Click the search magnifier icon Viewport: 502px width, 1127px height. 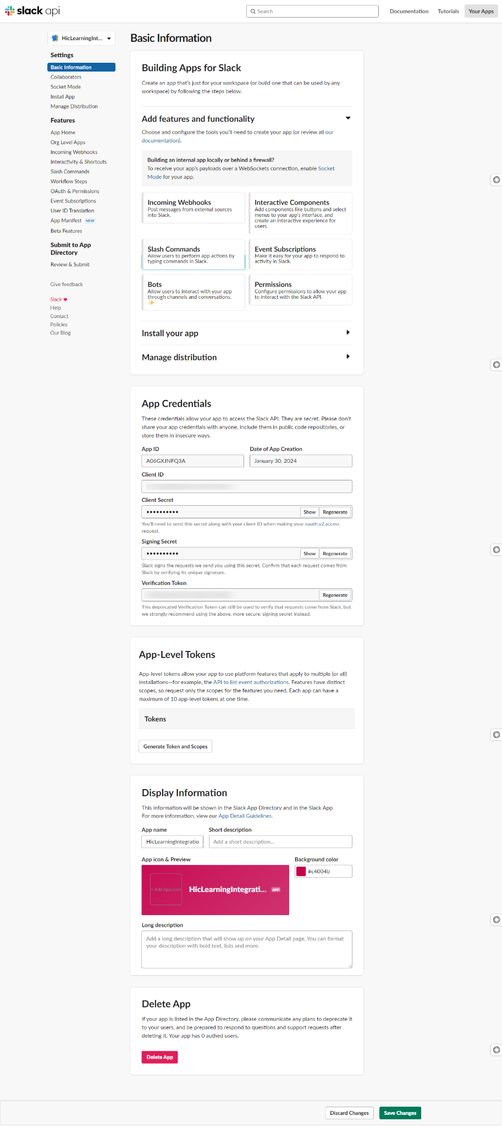pyautogui.click(x=253, y=11)
